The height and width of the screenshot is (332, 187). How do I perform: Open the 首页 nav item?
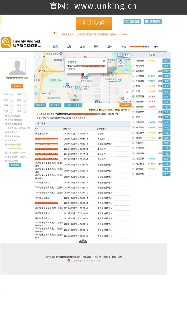[55, 47]
